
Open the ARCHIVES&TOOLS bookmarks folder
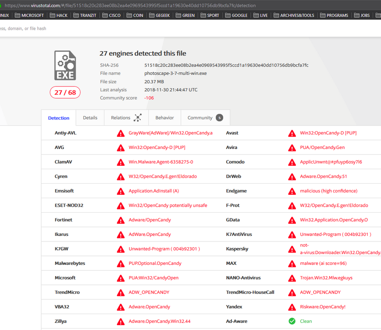(x=294, y=15)
